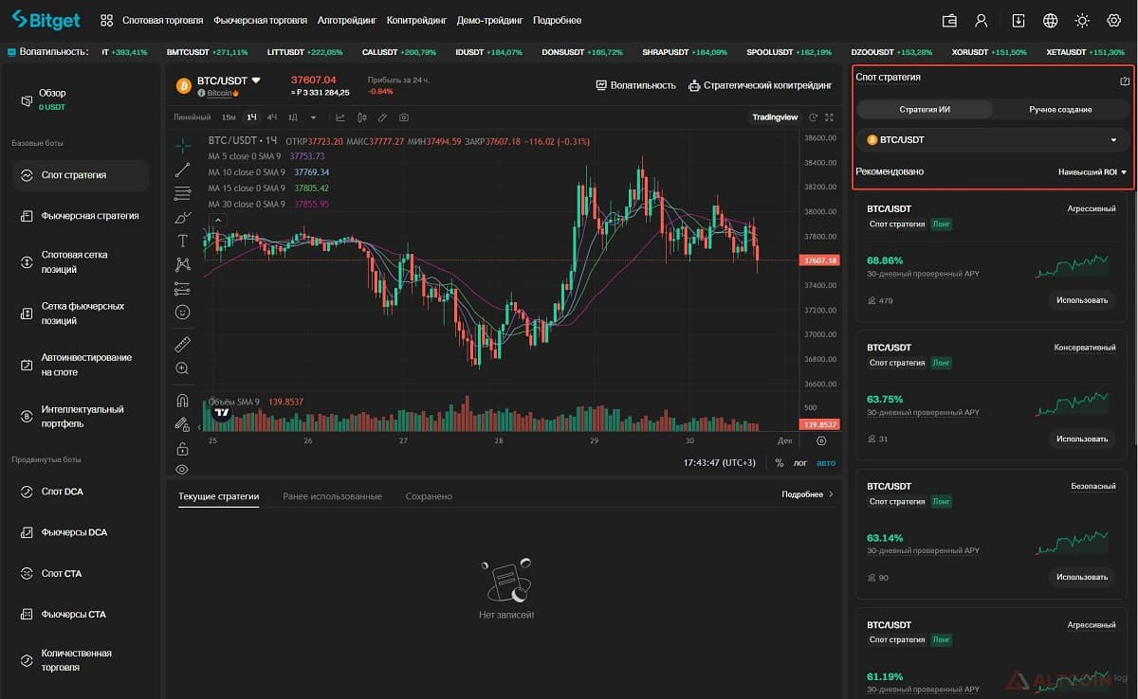Hide all drawings with the eye icon
This screenshot has width=1138, height=699.
point(183,469)
